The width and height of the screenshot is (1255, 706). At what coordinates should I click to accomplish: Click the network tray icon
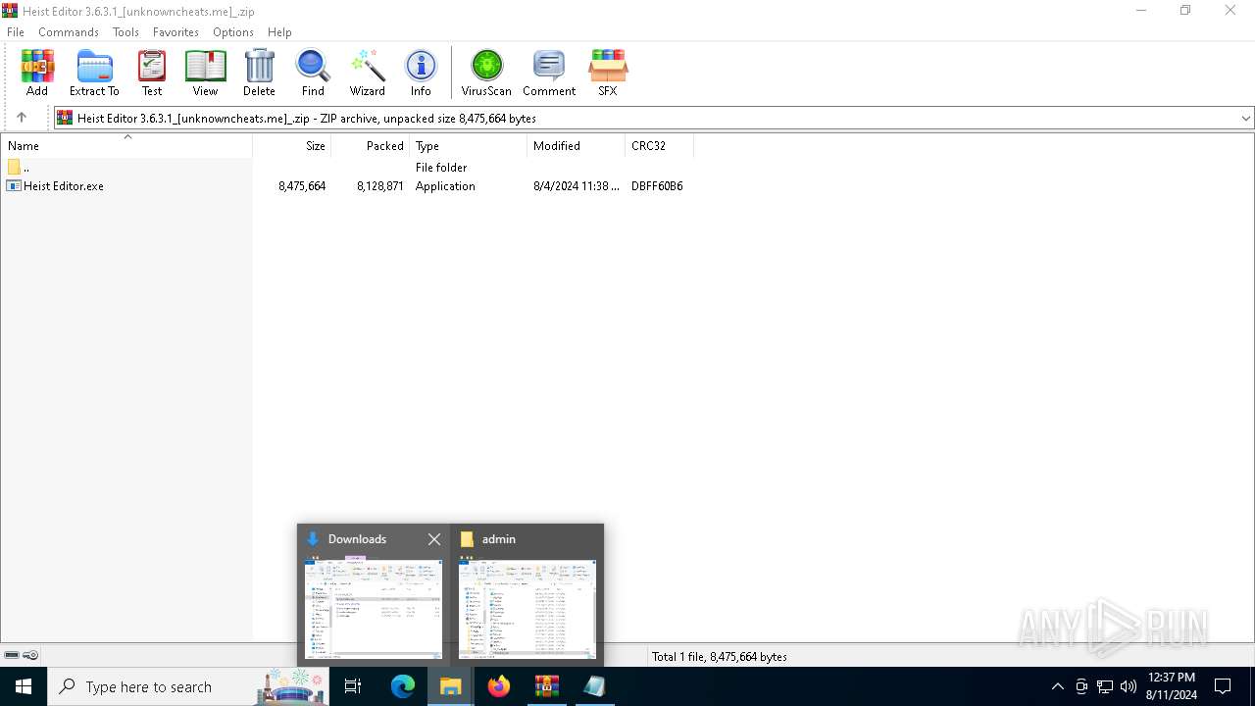click(1105, 686)
